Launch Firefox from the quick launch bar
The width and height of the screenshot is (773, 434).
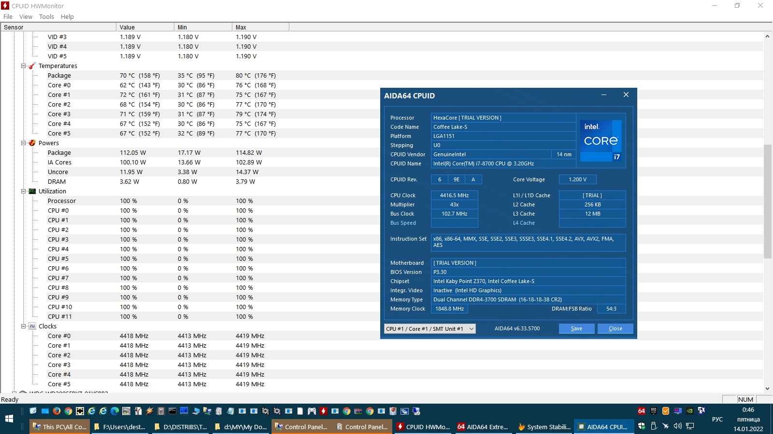pos(57,411)
